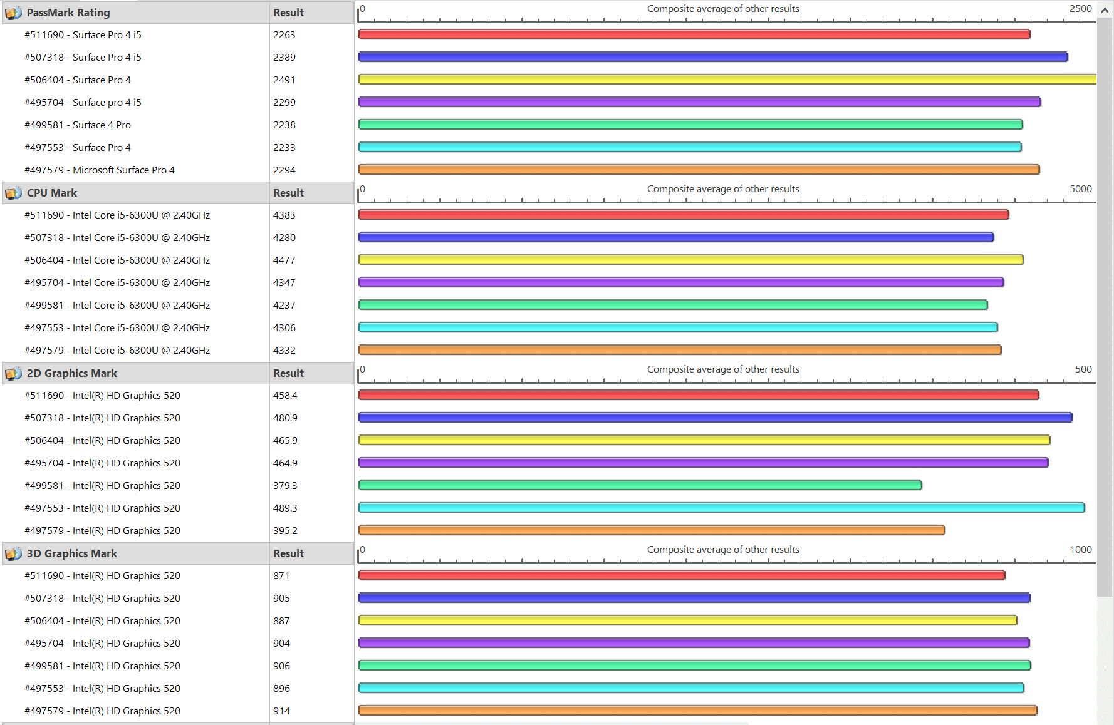Click the 3D Graphics result 896

pos(281,689)
